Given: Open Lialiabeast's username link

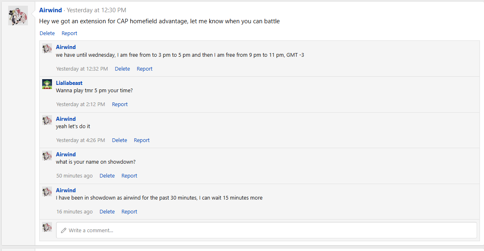Looking at the screenshot, I should point(69,83).
